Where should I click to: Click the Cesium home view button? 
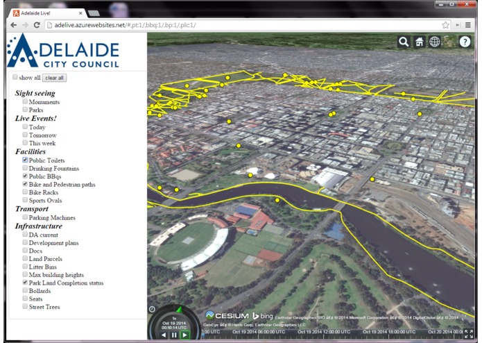[x=419, y=42]
